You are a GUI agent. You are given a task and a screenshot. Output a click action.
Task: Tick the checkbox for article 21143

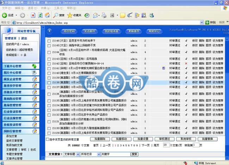tap(49, 59)
